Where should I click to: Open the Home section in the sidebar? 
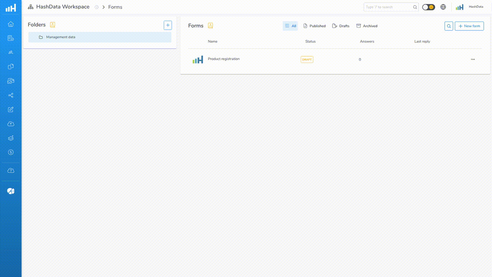pyautogui.click(x=10, y=24)
